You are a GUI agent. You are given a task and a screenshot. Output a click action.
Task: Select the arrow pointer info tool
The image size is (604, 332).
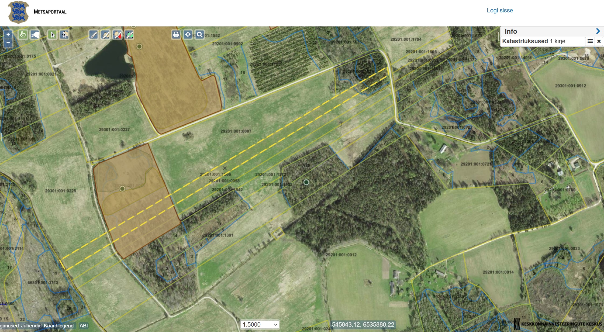pos(53,35)
